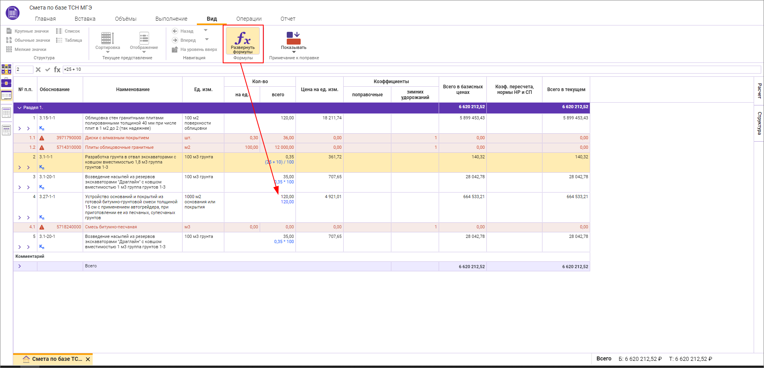764x368 pixels.
Task: Click the Показывать note icon
Action: click(294, 38)
